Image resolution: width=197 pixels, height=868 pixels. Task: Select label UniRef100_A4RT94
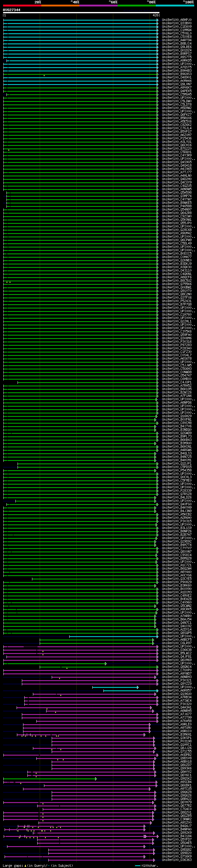pos(177,40)
